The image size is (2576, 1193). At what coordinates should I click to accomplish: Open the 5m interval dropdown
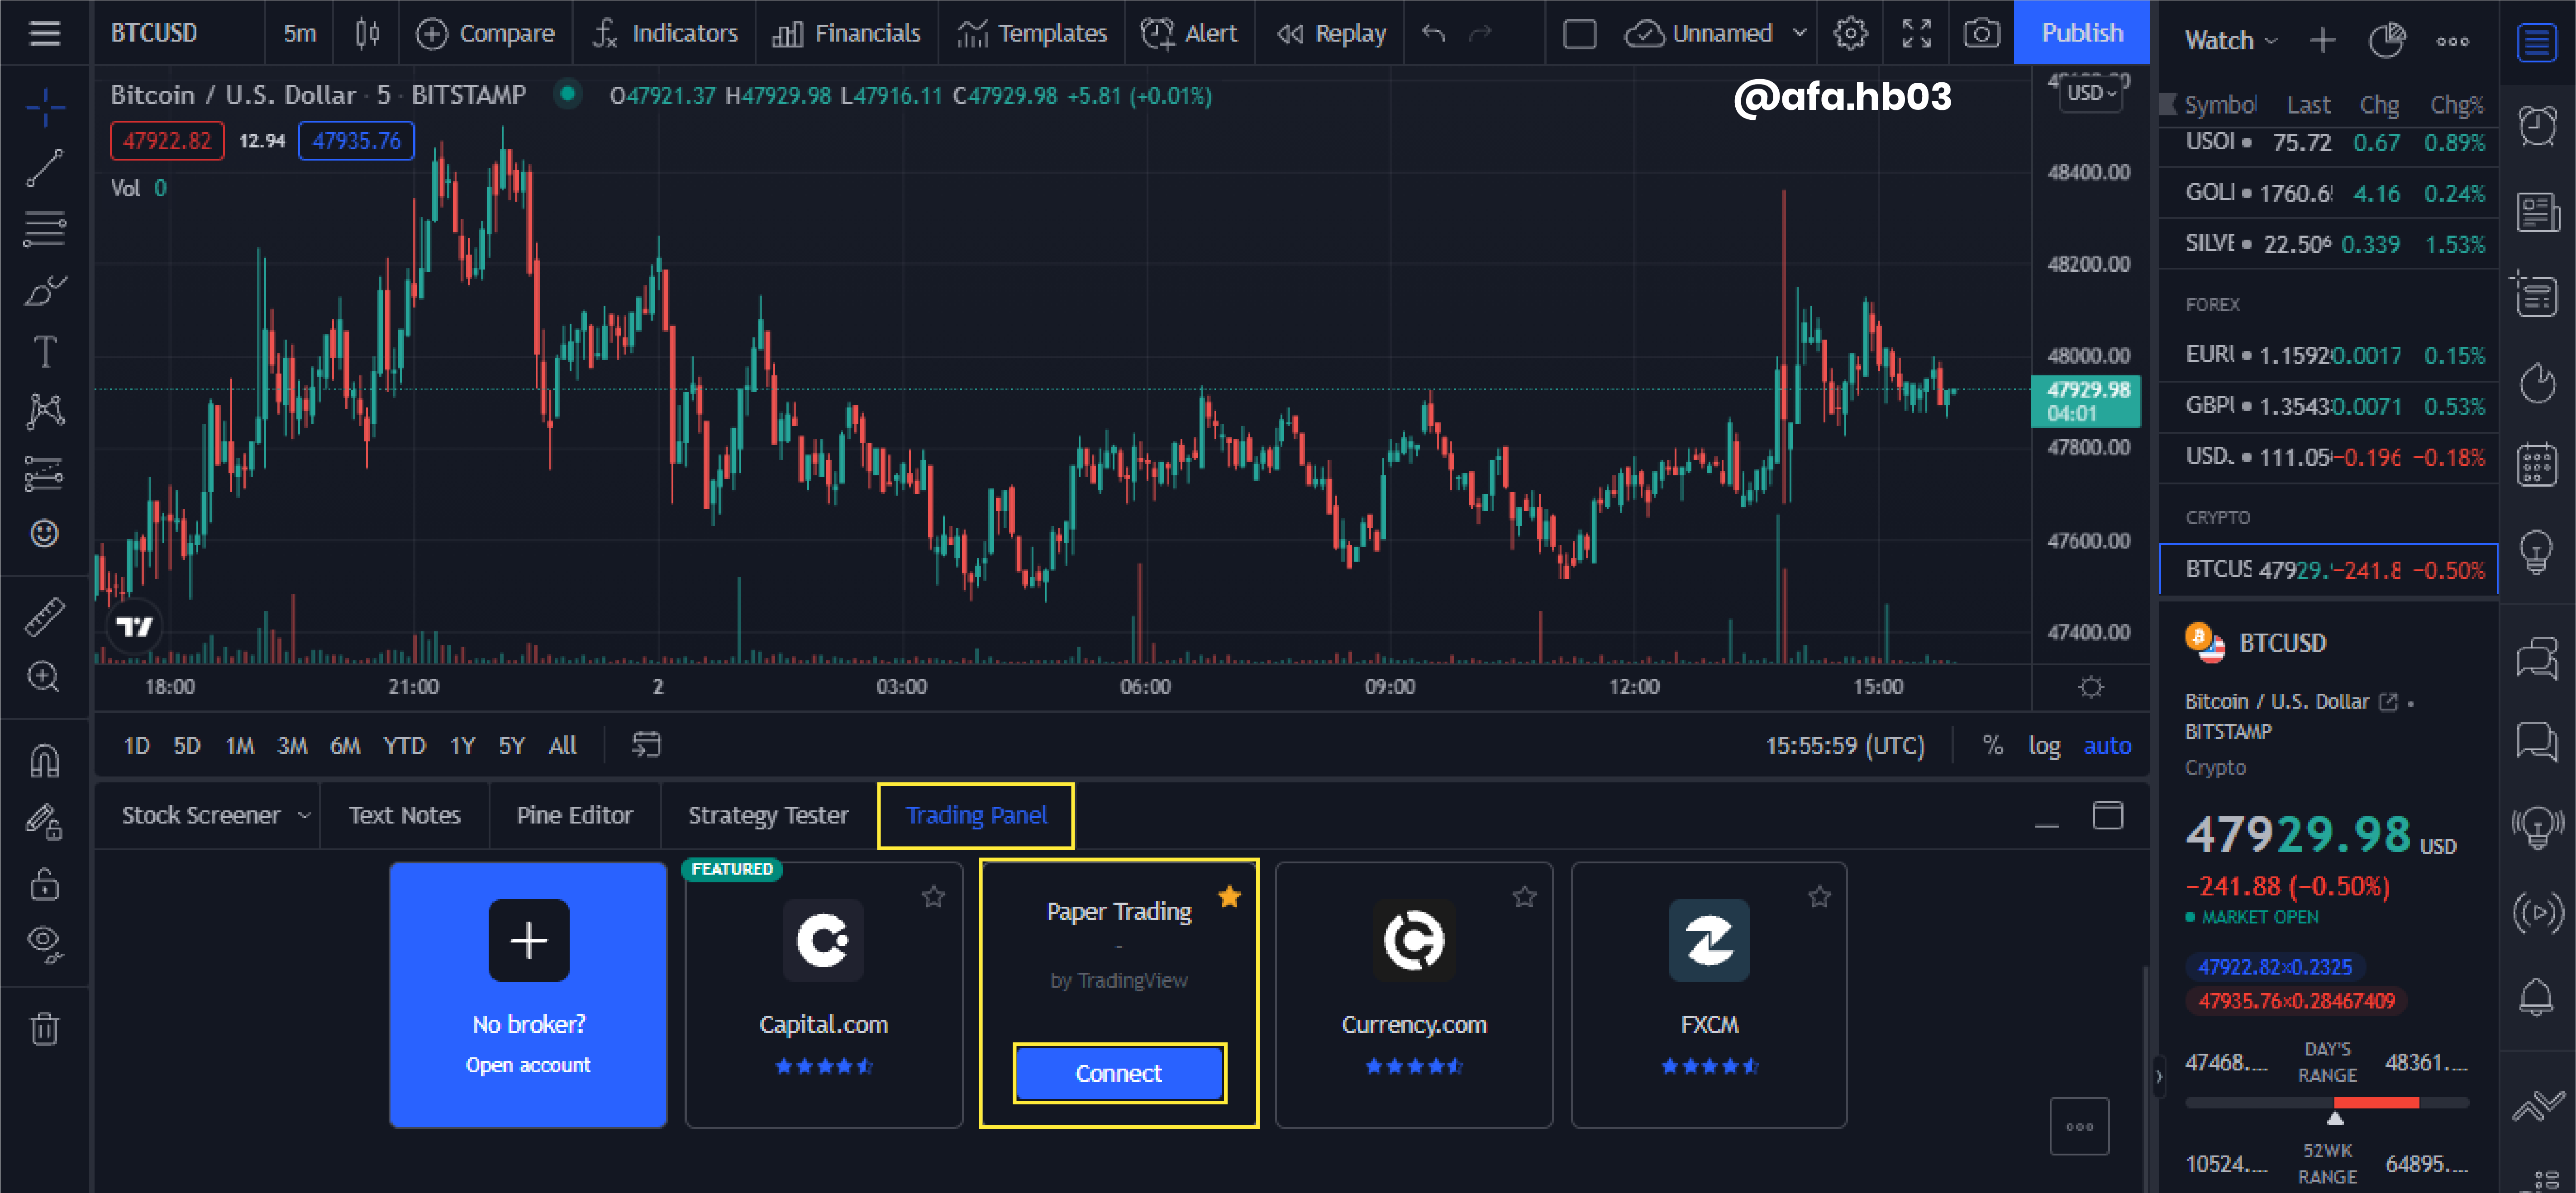tap(299, 33)
